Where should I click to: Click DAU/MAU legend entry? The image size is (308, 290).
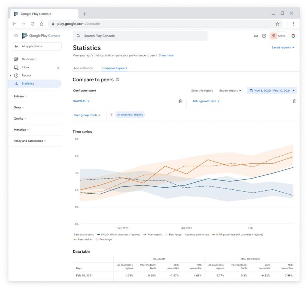tap(119, 235)
